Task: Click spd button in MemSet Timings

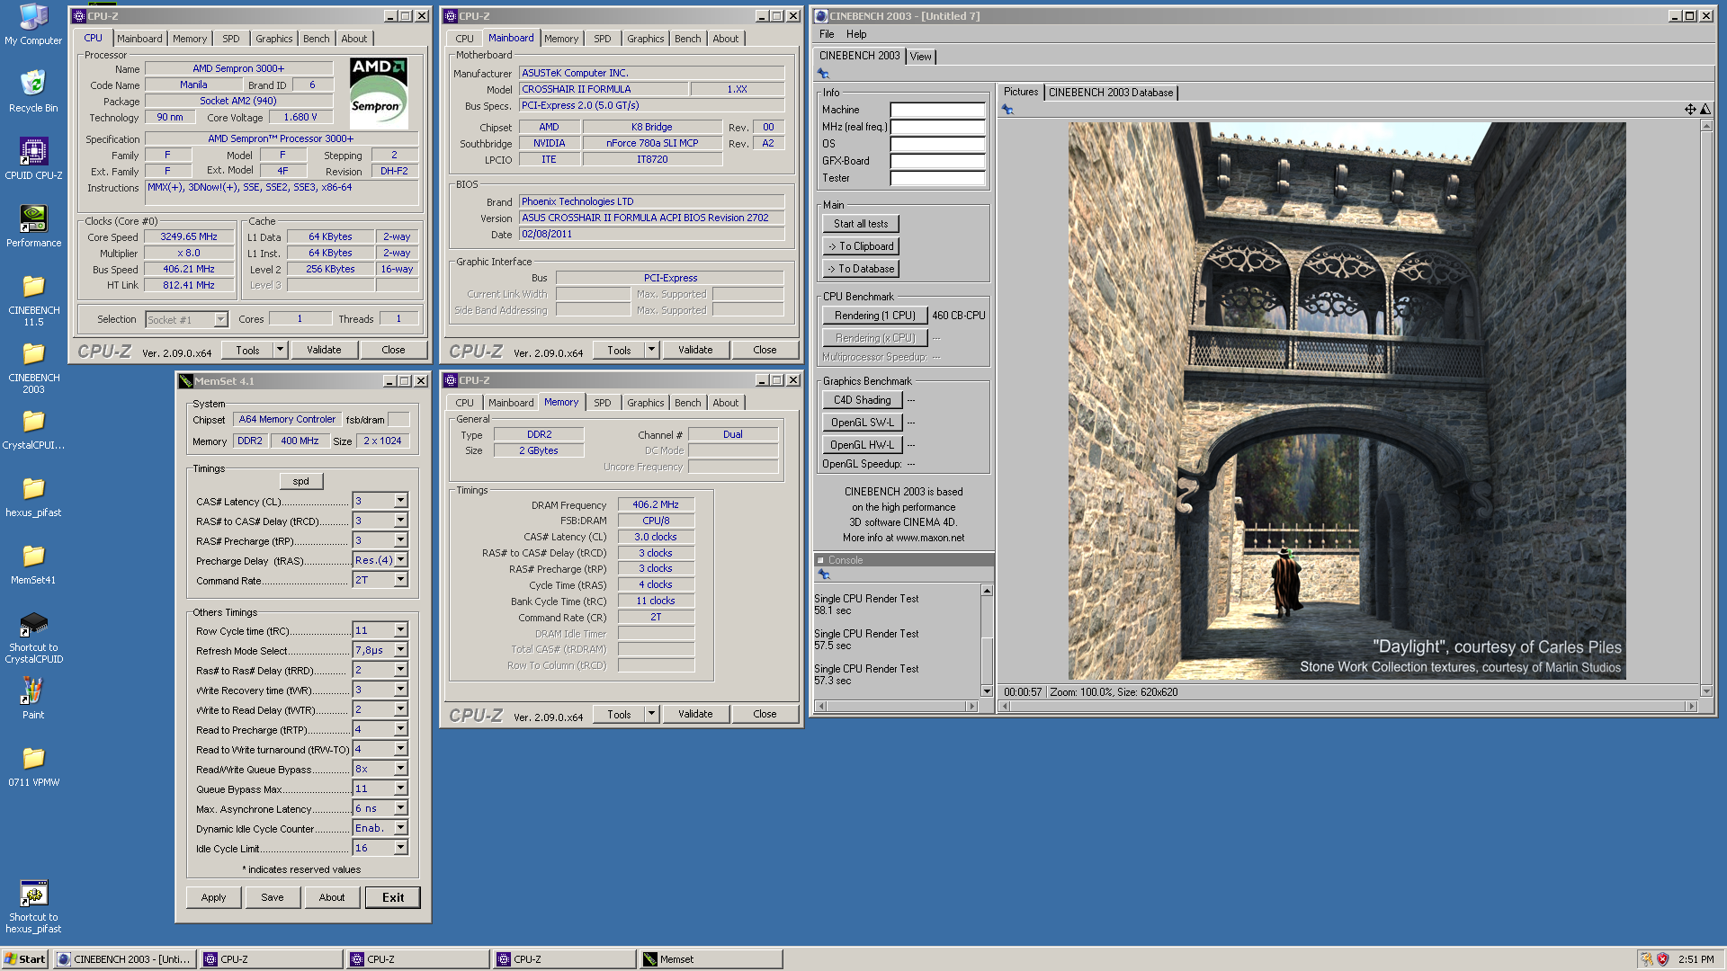Action: point(300,481)
